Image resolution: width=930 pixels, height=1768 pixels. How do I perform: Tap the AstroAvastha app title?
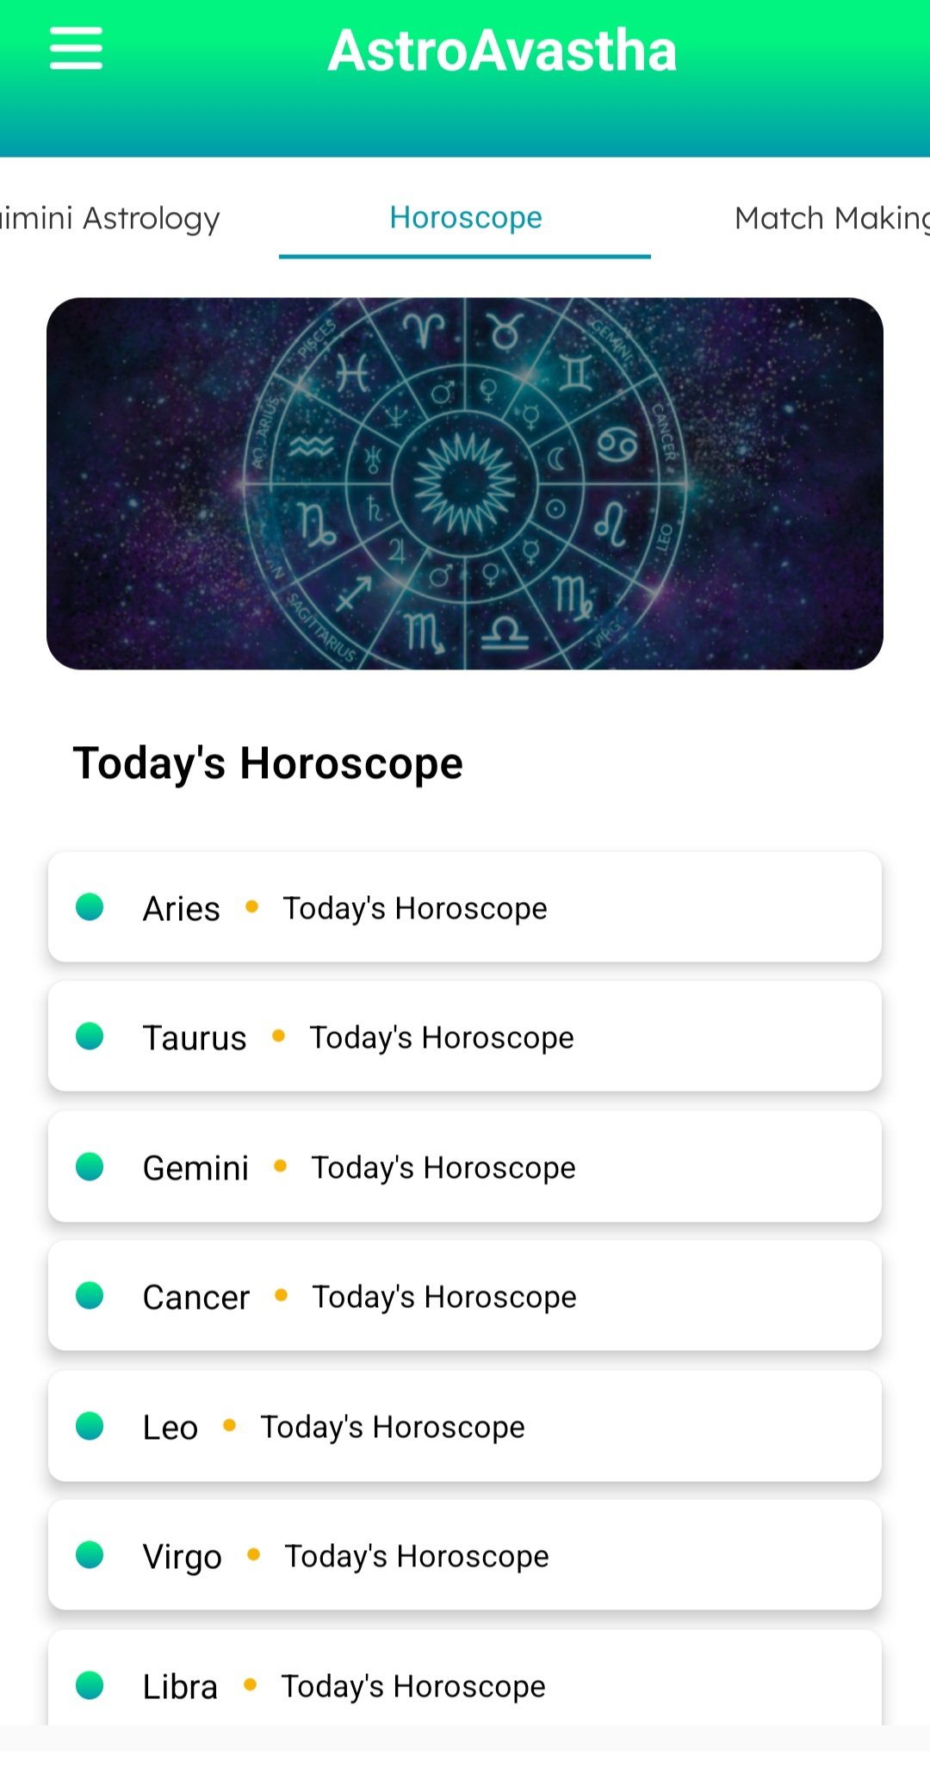tap(502, 50)
